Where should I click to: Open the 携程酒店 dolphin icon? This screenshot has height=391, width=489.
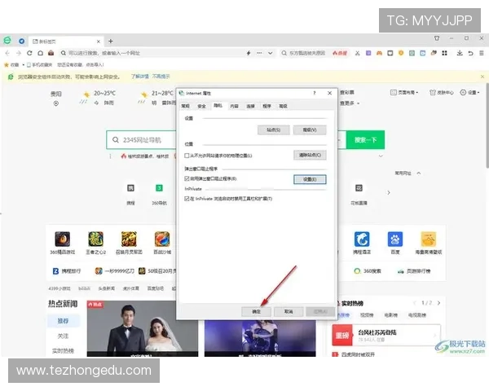tap(362, 239)
